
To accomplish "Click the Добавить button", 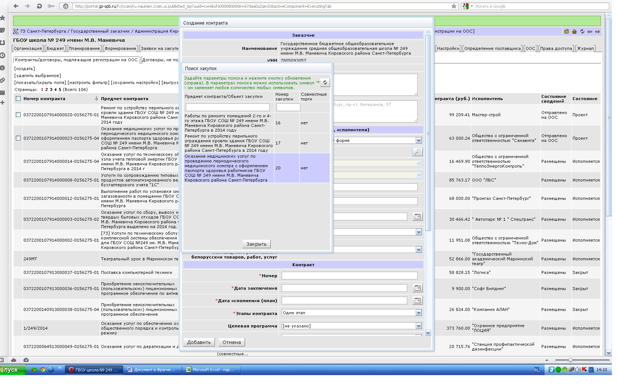I will [199, 342].
